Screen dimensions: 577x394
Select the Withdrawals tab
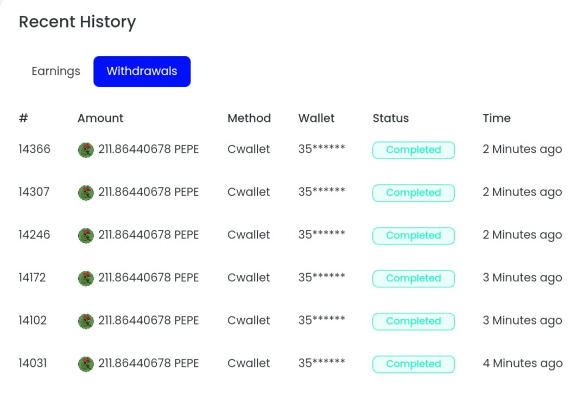142,72
